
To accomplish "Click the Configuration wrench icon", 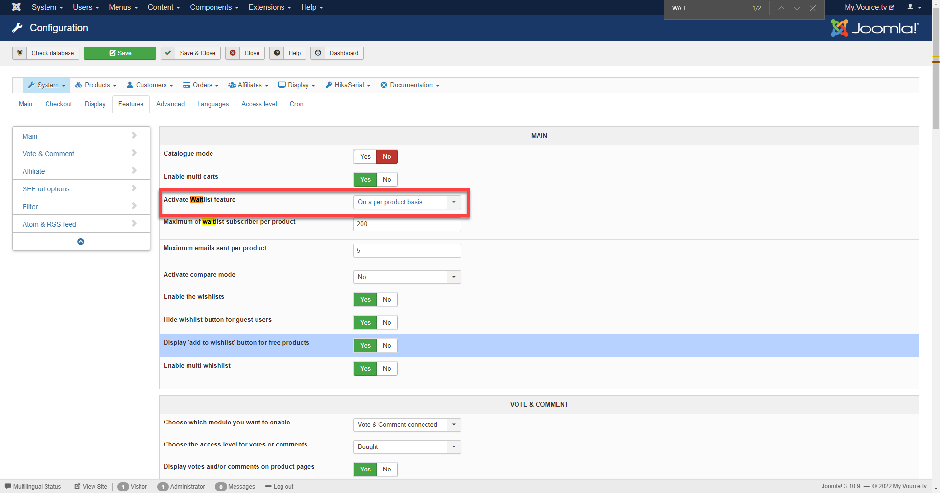I will point(17,28).
